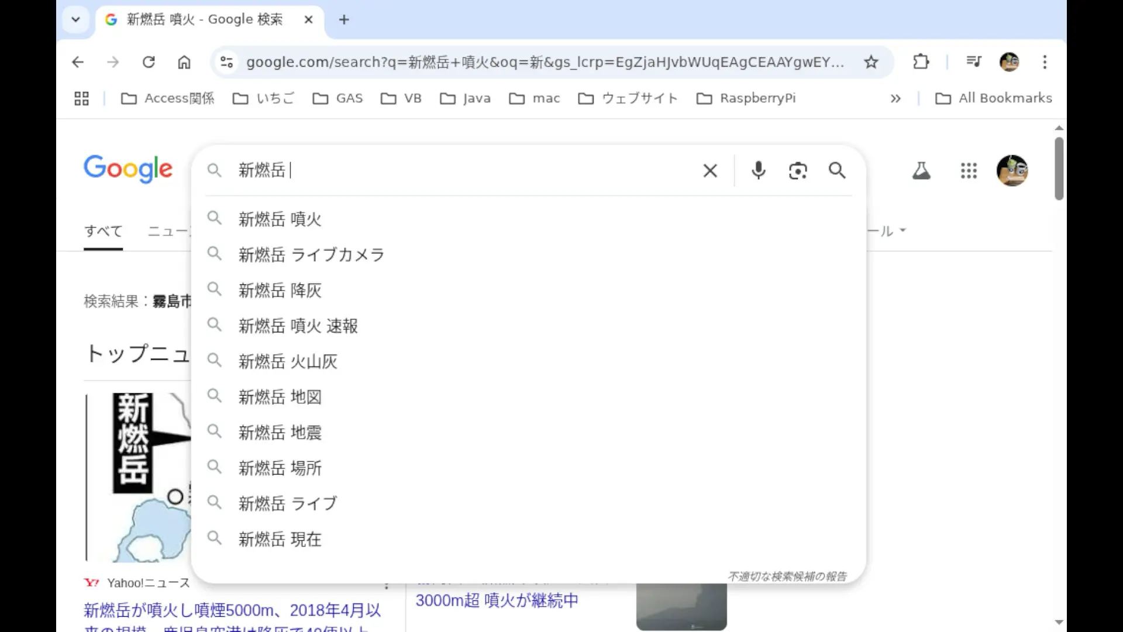This screenshot has width=1123, height=632.
Task: Choose suggestion 新燃岳 降灰
Action: pyautogui.click(x=528, y=290)
